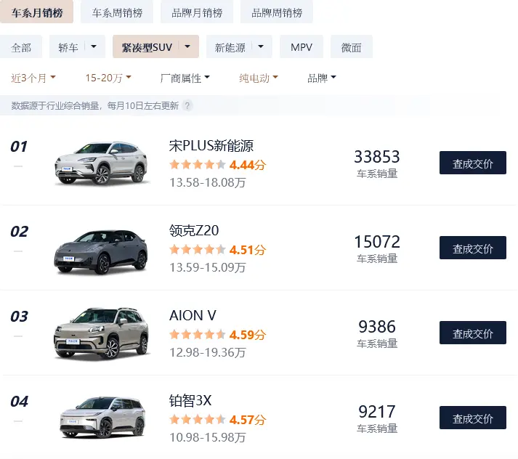Open the 铂智3X model name link
This screenshot has height=459, width=518.
point(190,401)
